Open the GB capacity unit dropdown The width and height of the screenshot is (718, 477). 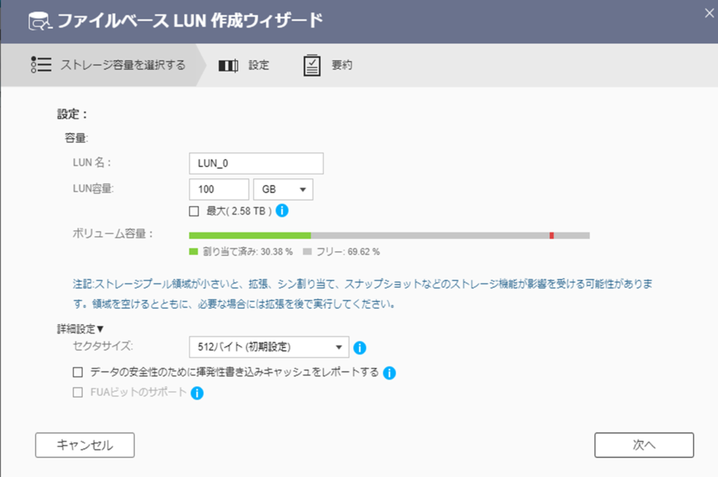click(x=283, y=189)
